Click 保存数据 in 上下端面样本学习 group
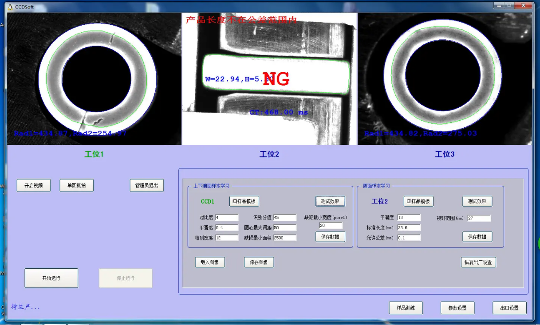The height and width of the screenshot is (325, 540). tap(330, 237)
